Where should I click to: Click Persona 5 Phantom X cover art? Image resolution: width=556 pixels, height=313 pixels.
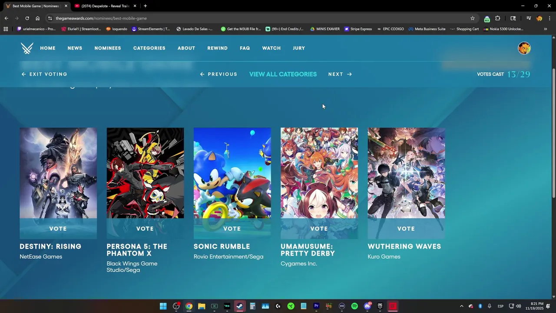pos(145,173)
